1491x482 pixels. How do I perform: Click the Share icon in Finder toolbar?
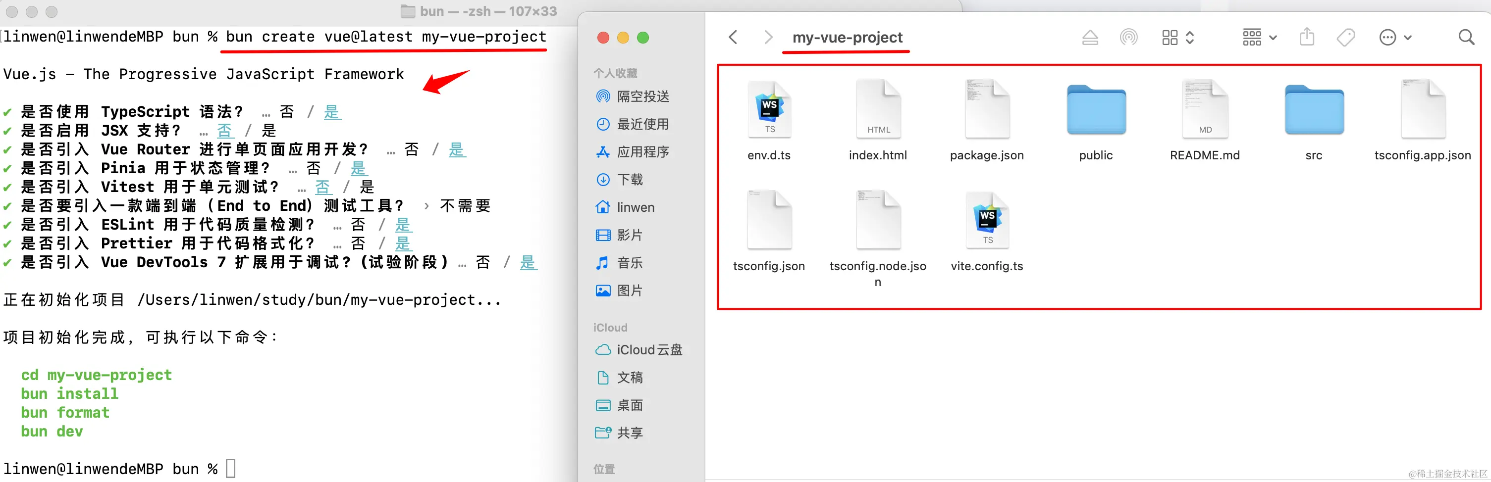(1307, 37)
